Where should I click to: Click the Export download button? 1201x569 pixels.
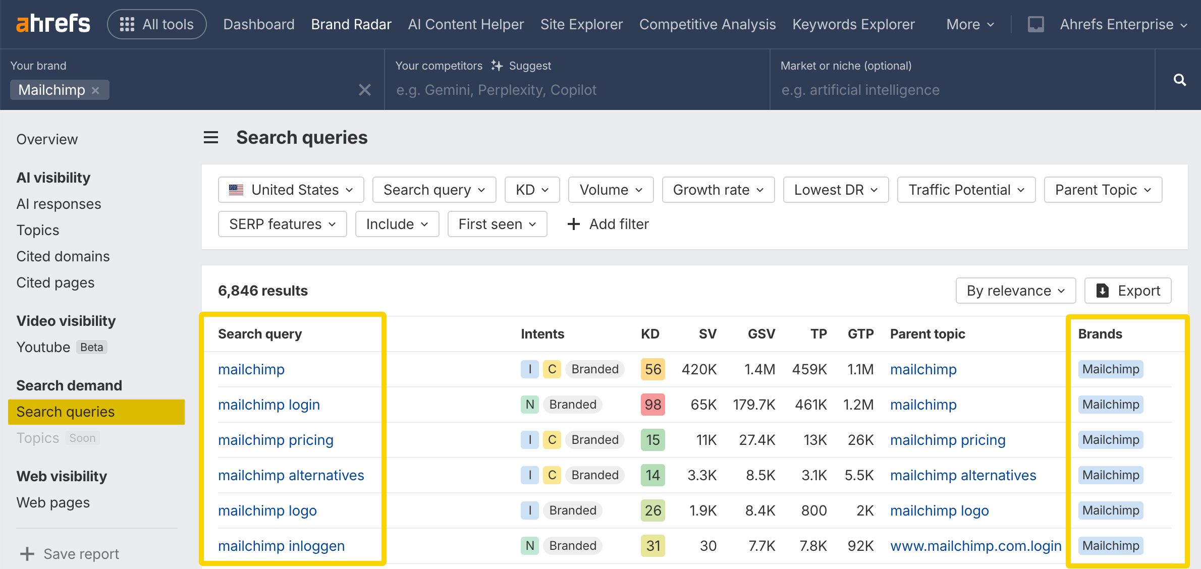tap(1128, 291)
